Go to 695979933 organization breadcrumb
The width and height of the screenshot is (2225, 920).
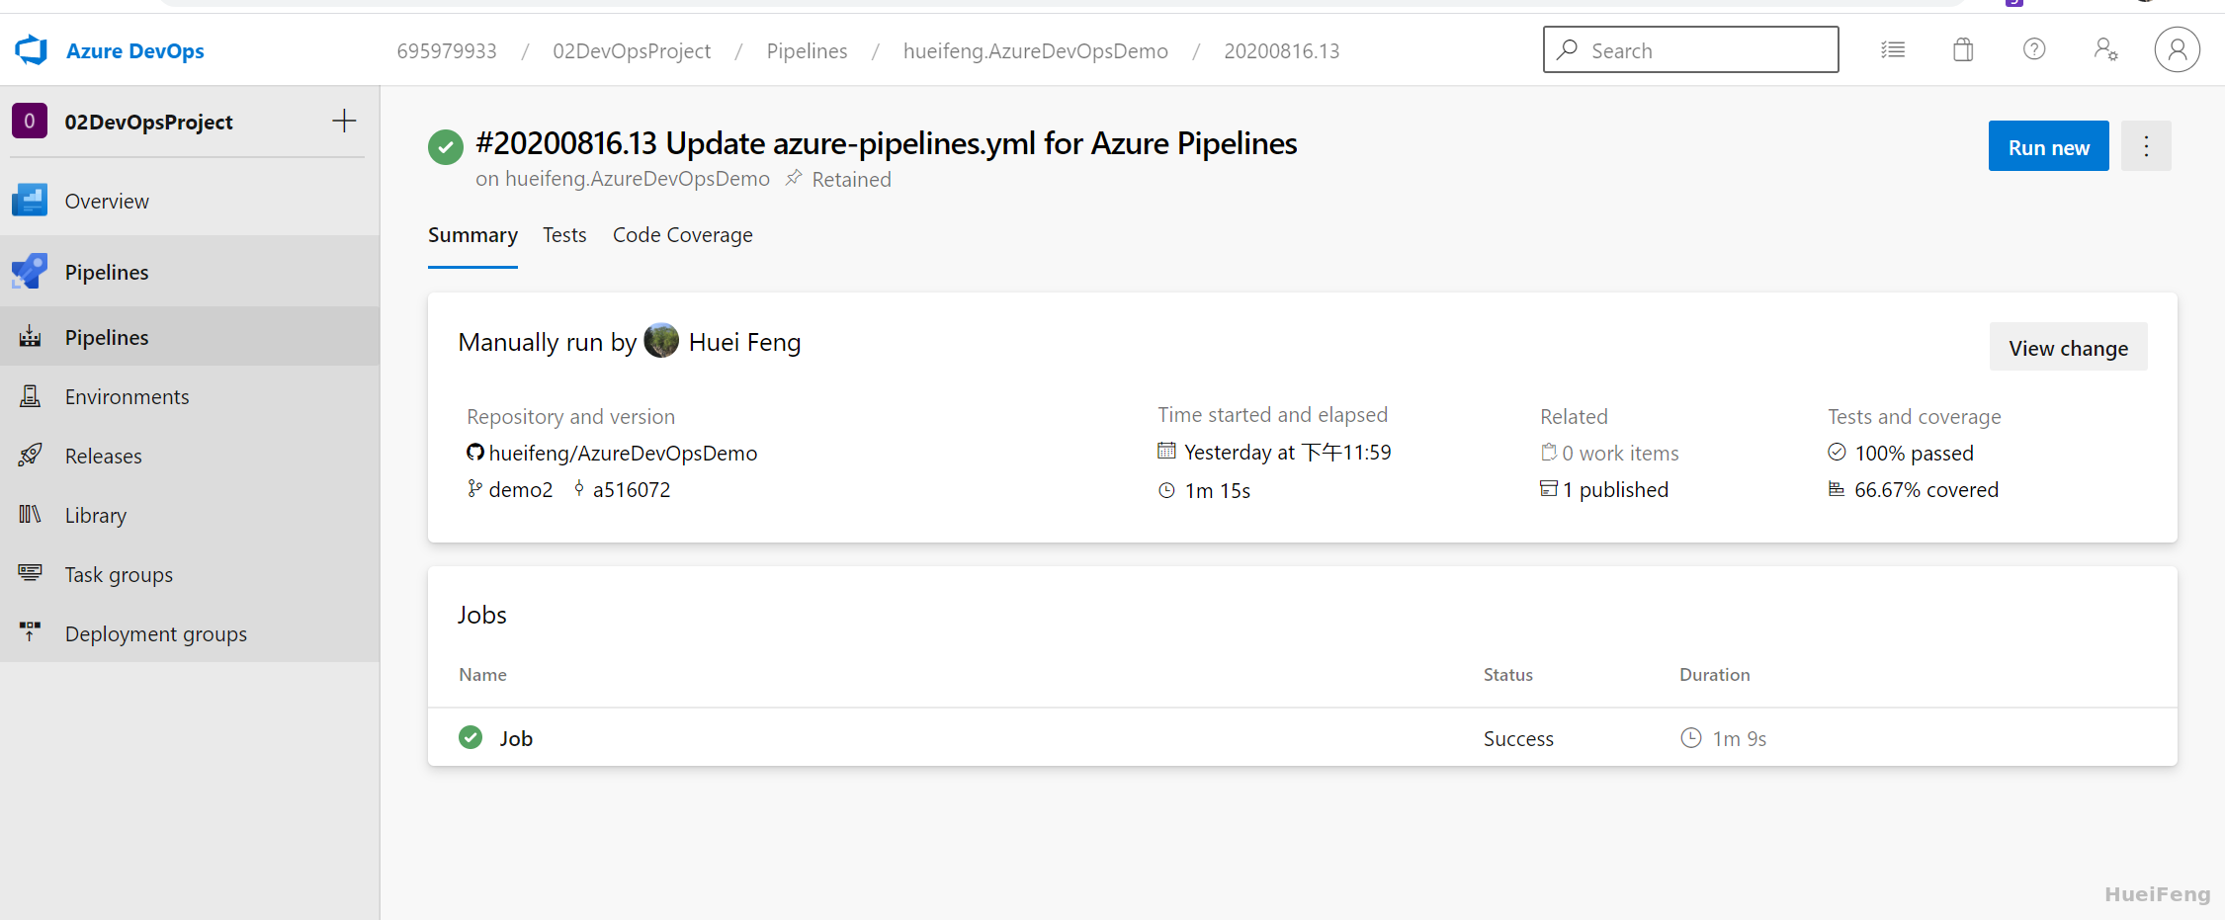(447, 50)
